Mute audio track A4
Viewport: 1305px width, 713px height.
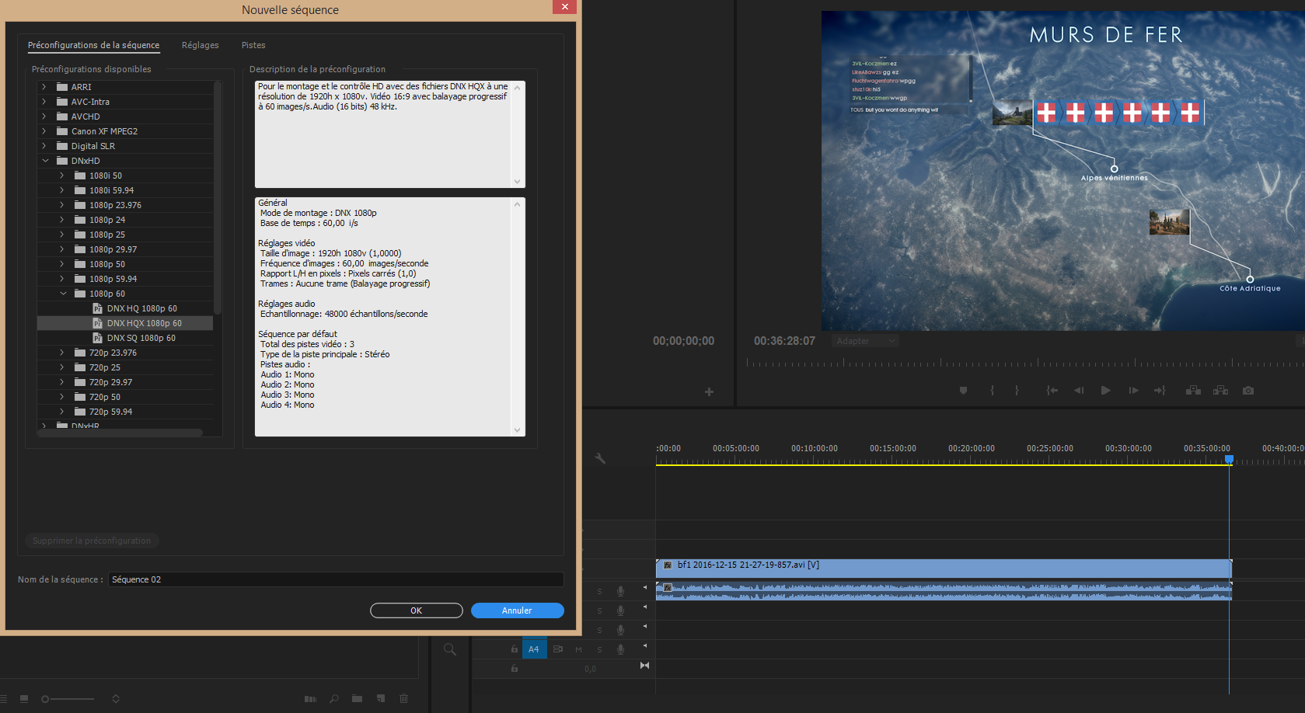(x=578, y=649)
